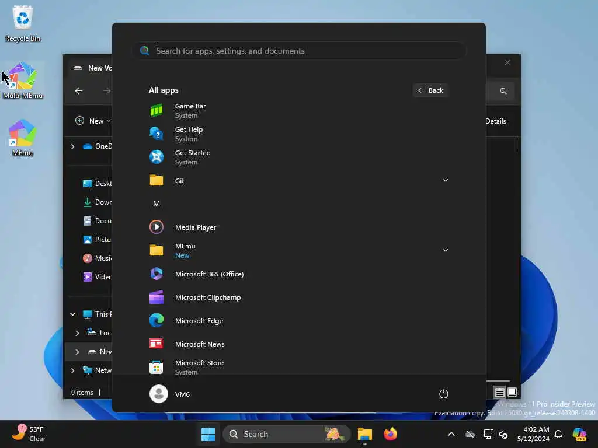Launch the Get Help app
The height and width of the screenshot is (448, 598).
(x=298, y=134)
